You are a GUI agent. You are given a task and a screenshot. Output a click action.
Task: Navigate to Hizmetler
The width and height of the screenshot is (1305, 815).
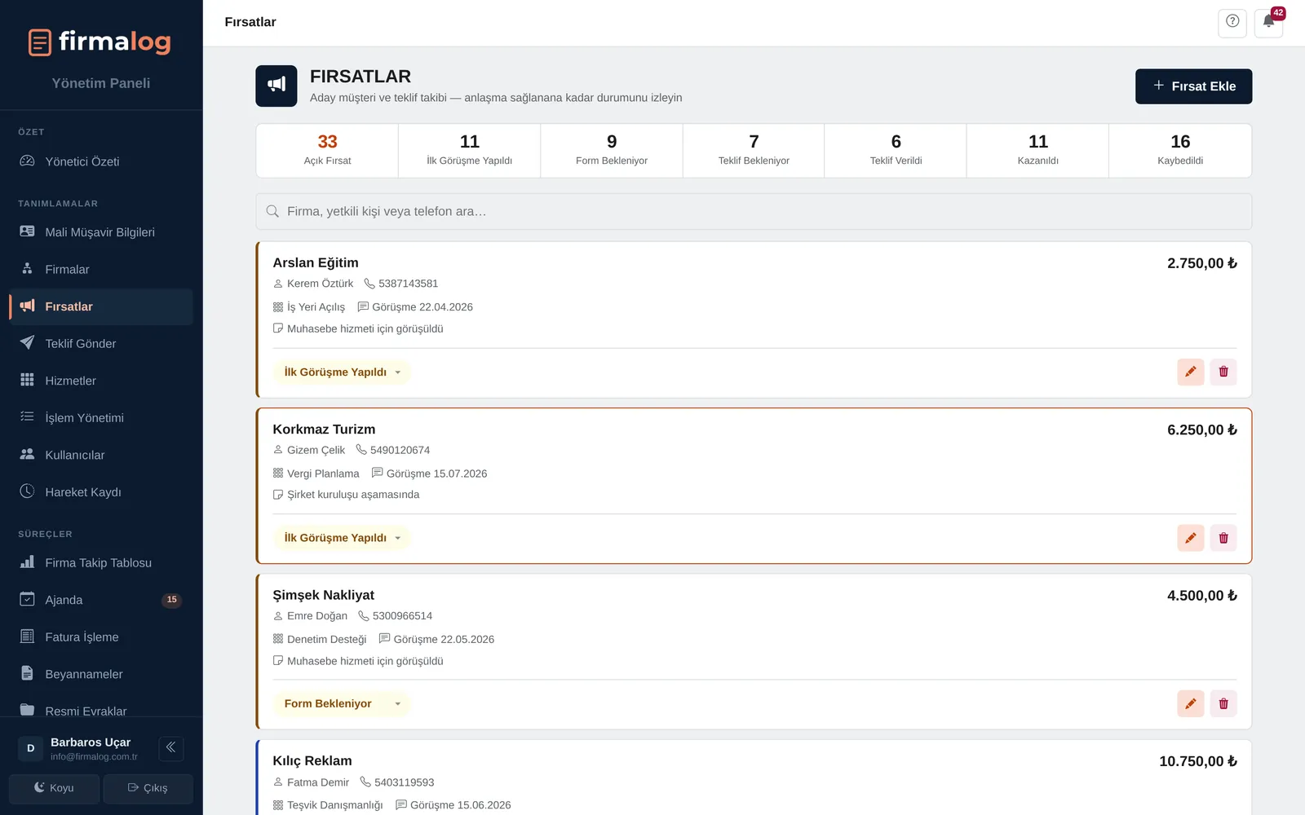[x=101, y=381]
